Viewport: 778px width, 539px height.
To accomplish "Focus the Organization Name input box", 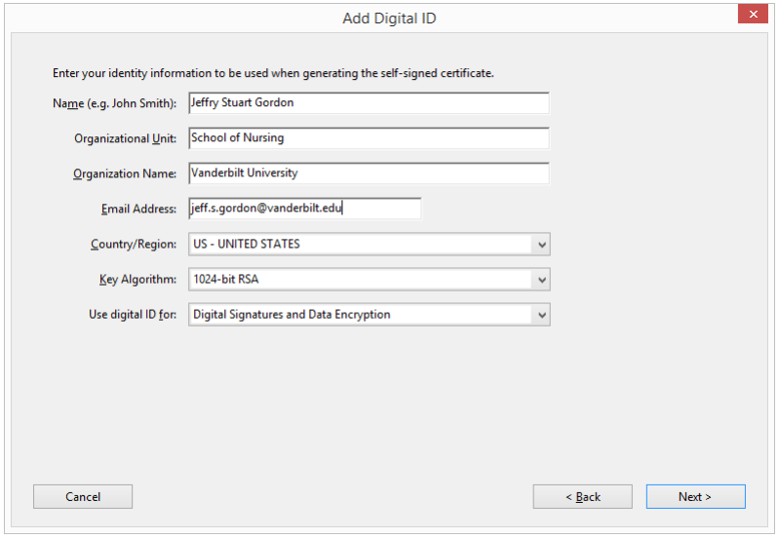I will [x=368, y=173].
